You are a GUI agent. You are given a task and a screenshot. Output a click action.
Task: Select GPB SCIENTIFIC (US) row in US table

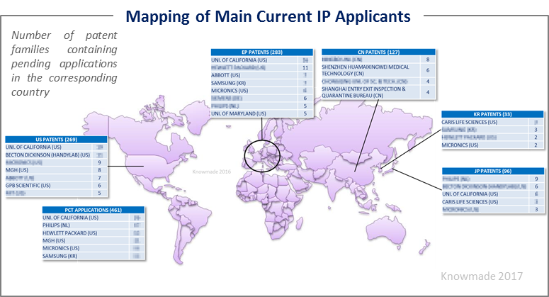[x=56, y=186]
